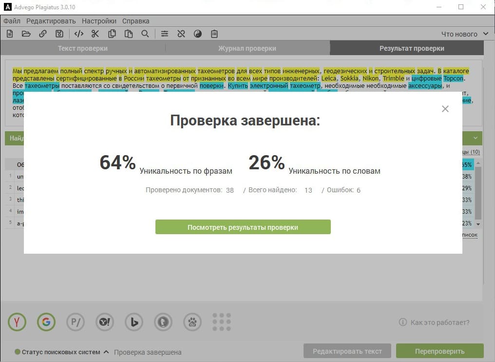Open search with the magnifier icon
This screenshot has width=495, height=362.
[x=145, y=34]
